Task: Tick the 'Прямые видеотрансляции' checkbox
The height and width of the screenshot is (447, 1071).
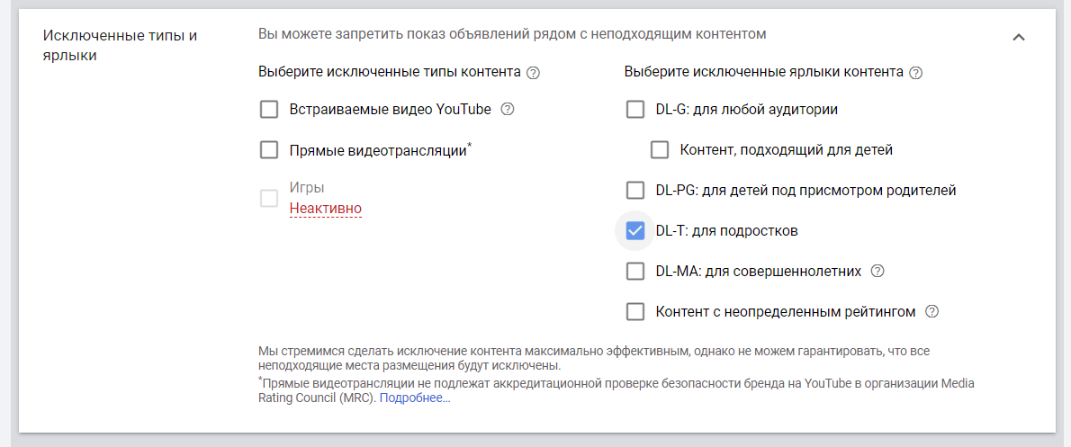Action: (x=269, y=150)
